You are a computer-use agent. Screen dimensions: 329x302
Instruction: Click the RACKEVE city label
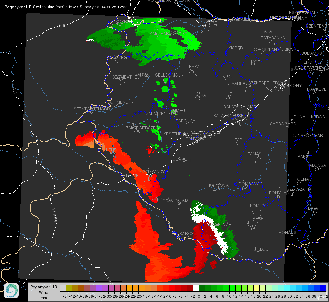tap(317, 89)
